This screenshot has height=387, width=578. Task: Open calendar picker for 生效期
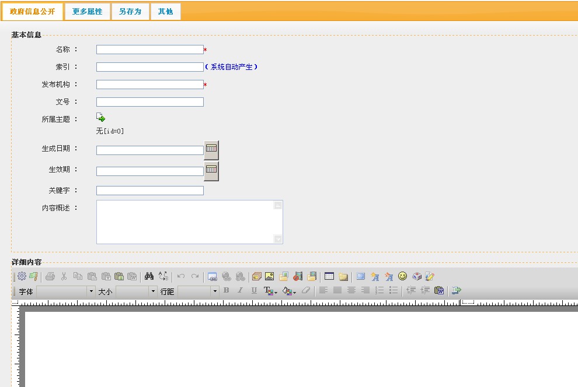pos(211,170)
